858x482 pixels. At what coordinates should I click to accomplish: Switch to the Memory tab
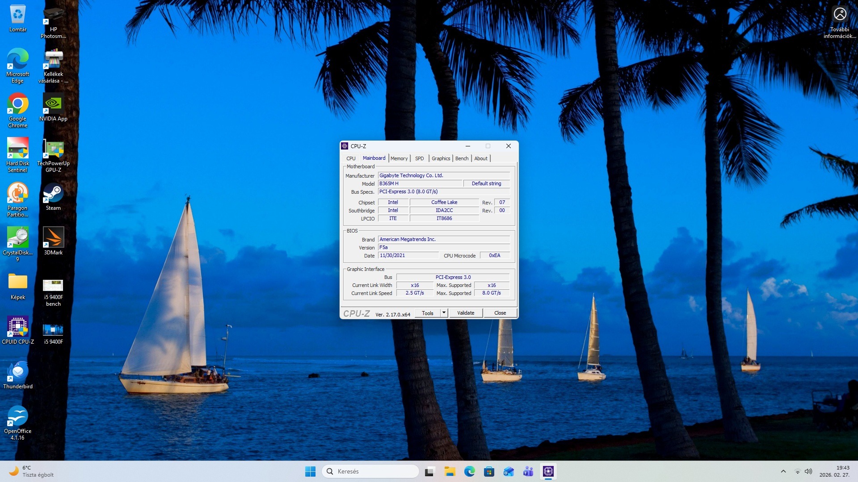click(x=399, y=158)
